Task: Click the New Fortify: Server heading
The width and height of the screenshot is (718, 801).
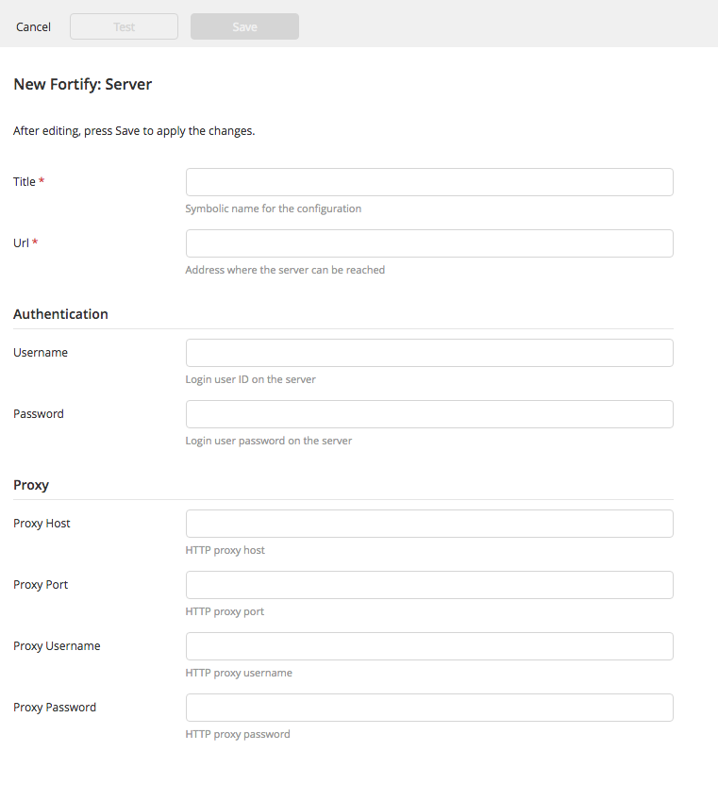Action: tap(82, 84)
